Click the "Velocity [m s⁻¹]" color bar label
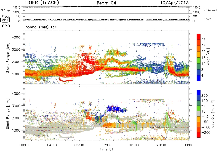The width and height of the screenshot is (218, 151). pyautogui.click(x=213, y=114)
